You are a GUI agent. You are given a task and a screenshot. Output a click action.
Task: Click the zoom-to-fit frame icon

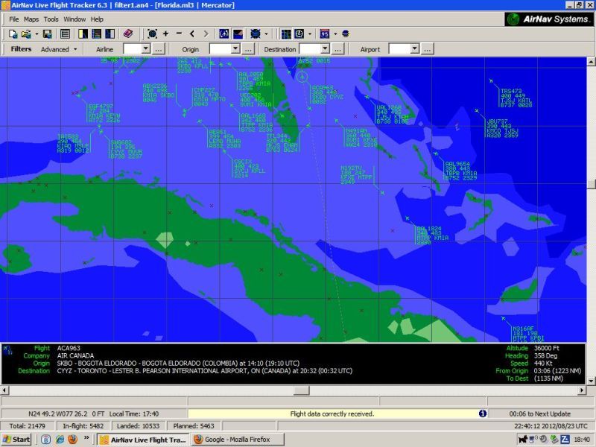(x=152, y=34)
